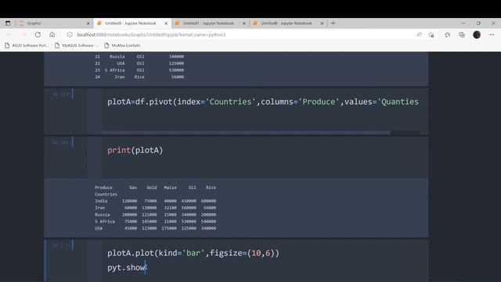Click the S Africa row in the pivot output
Viewport: 501px width, 282px height.
155,222
